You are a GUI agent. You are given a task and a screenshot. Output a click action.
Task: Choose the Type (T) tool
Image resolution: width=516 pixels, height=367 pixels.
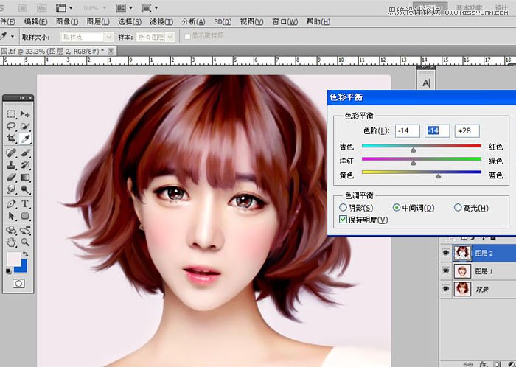coord(25,203)
